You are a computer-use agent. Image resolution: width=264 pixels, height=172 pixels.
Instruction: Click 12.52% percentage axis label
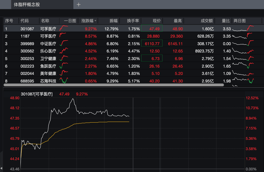pyautogui.click(x=252, y=98)
